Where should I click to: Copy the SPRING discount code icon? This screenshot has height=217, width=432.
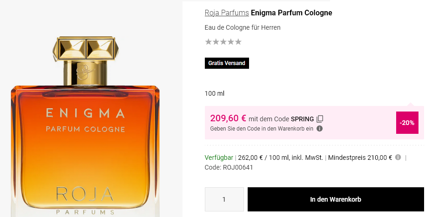coord(320,119)
